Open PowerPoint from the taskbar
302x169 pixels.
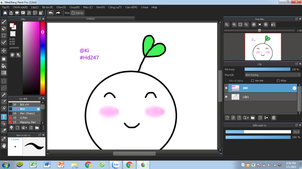point(60,165)
